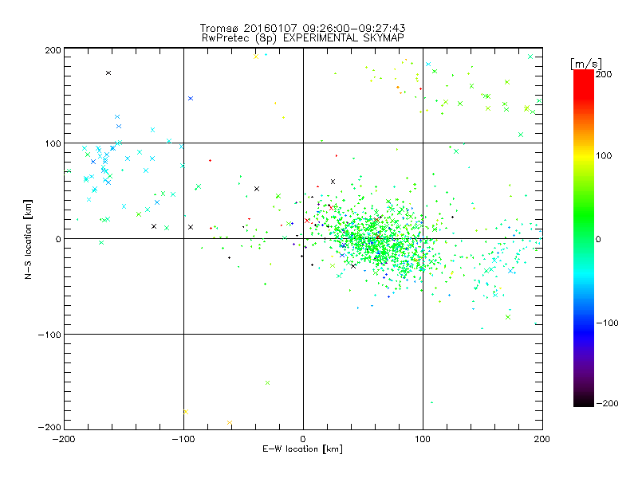Click the lone green X marker near the bottom center
Screen dimensions: 638x478
coord(267,383)
